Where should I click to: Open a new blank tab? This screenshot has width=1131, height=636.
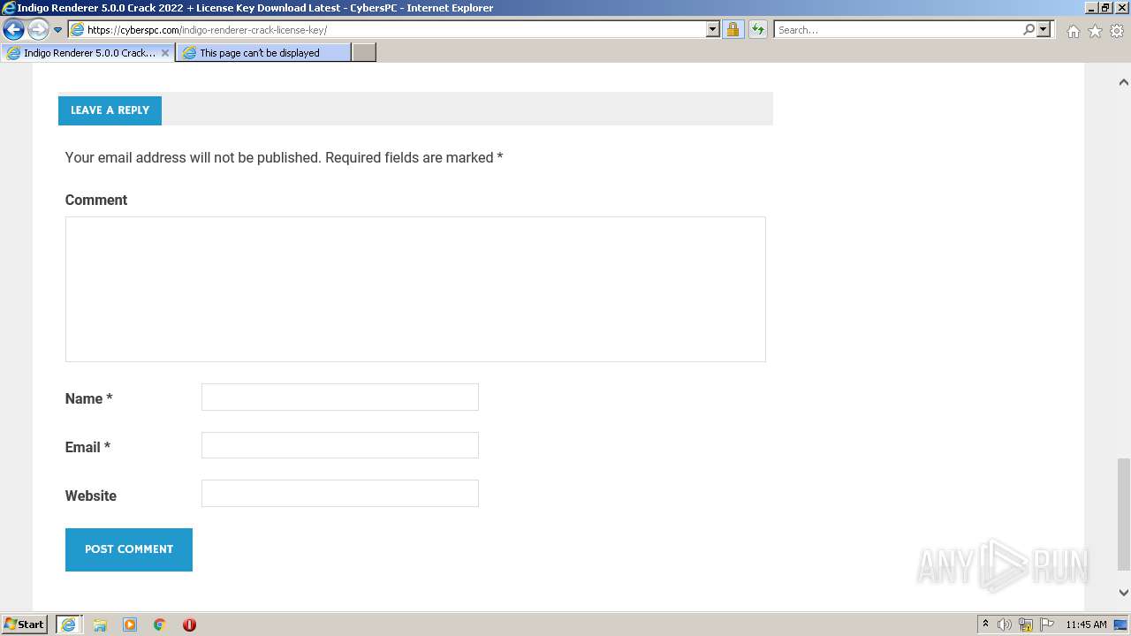pyautogui.click(x=364, y=53)
